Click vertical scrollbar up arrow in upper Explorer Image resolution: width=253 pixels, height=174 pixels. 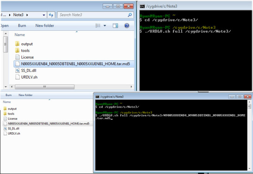tap(6, 34)
